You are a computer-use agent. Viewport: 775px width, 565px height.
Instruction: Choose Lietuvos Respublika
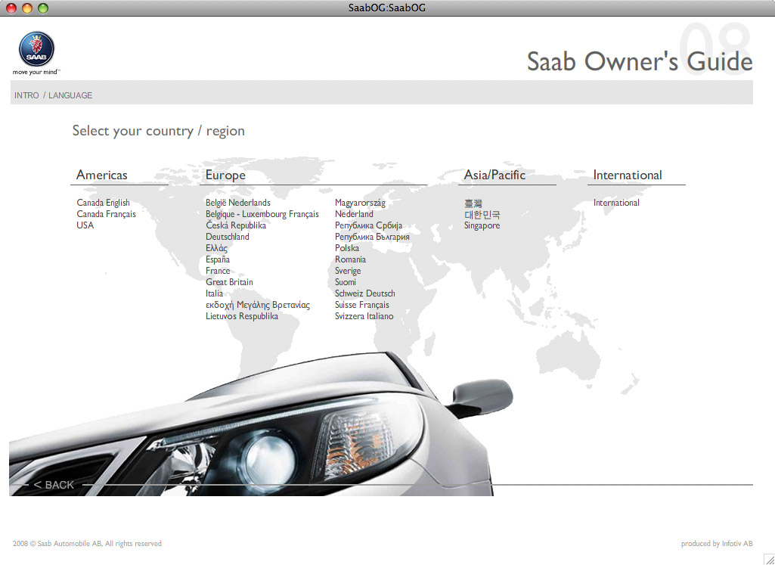[x=242, y=316]
